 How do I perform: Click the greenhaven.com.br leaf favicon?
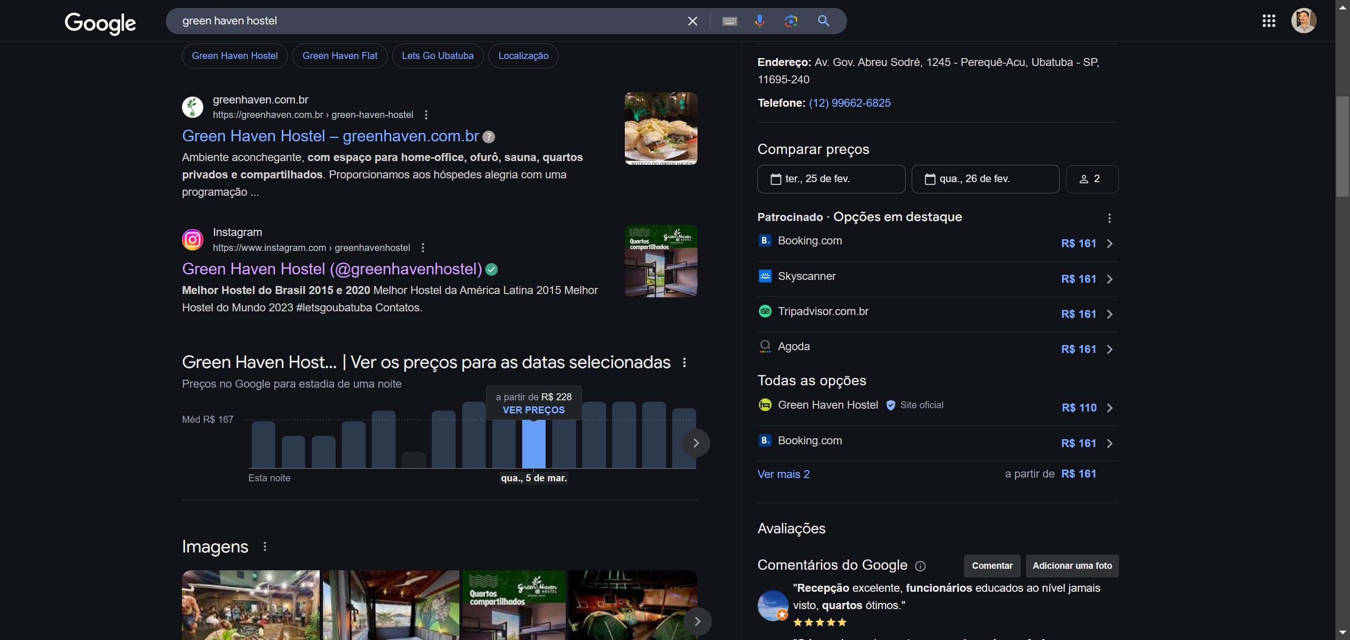point(192,107)
